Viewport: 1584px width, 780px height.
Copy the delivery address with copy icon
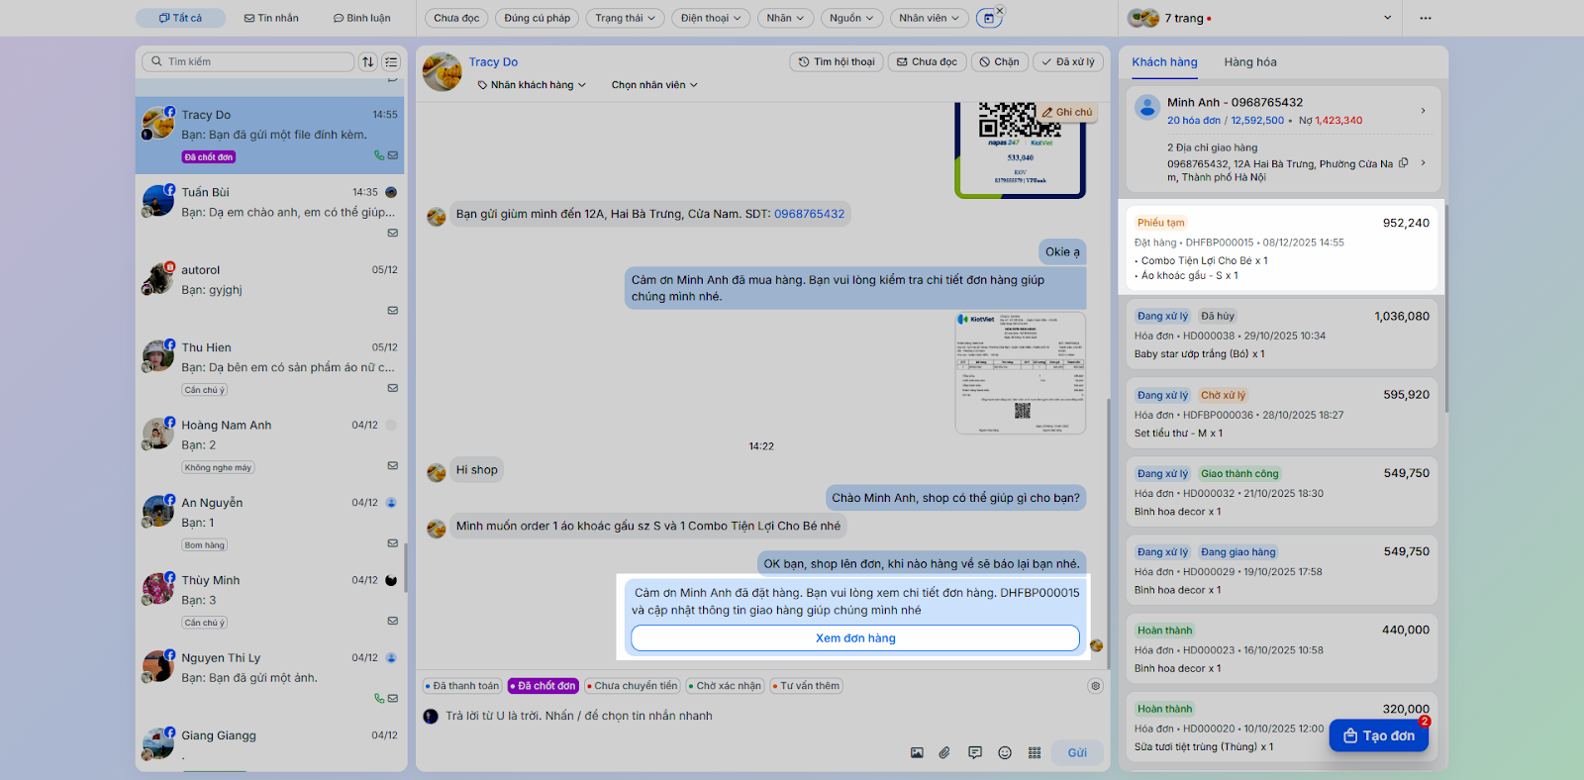click(1403, 163)
